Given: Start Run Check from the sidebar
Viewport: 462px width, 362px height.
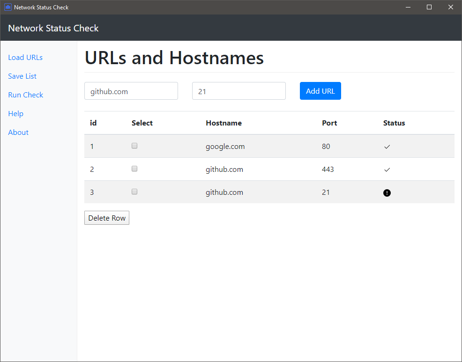Looking at the screenshot, I should (26, 95).
